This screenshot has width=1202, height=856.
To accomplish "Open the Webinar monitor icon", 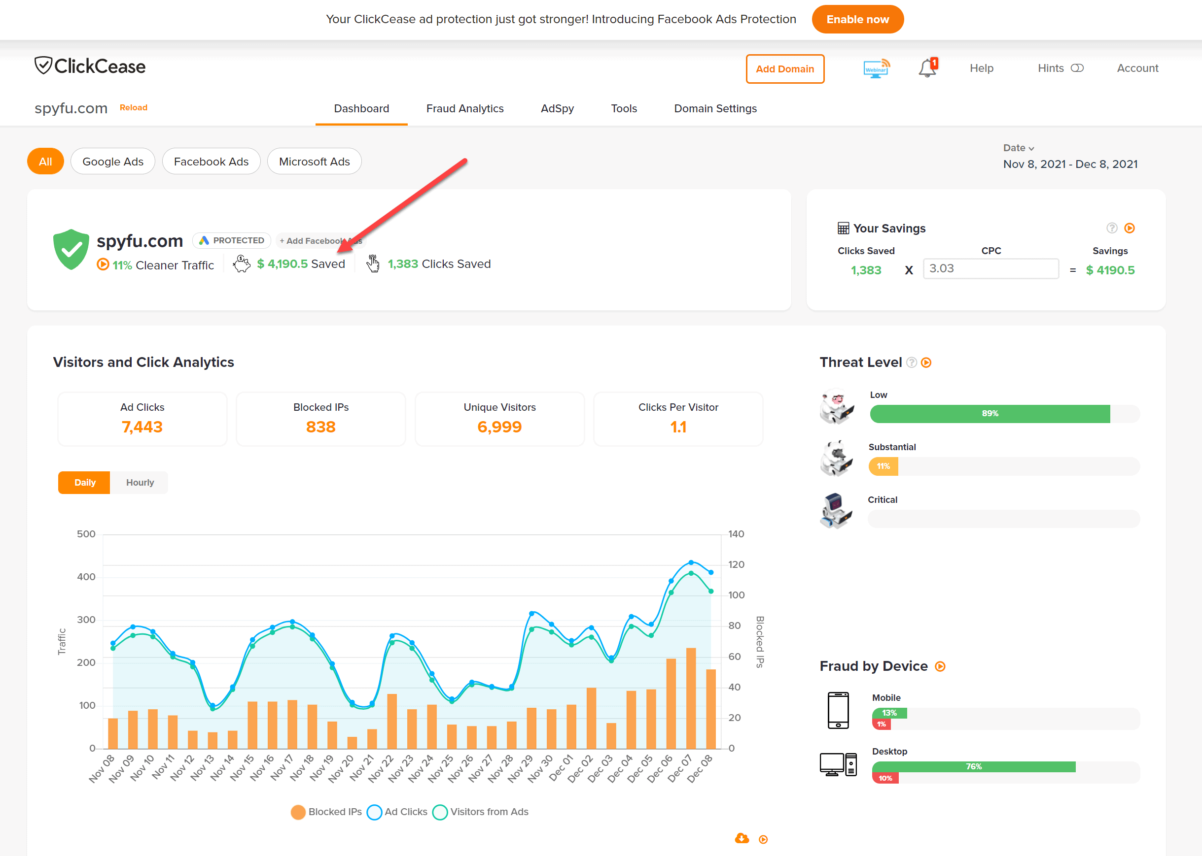I will coord(877,68).
